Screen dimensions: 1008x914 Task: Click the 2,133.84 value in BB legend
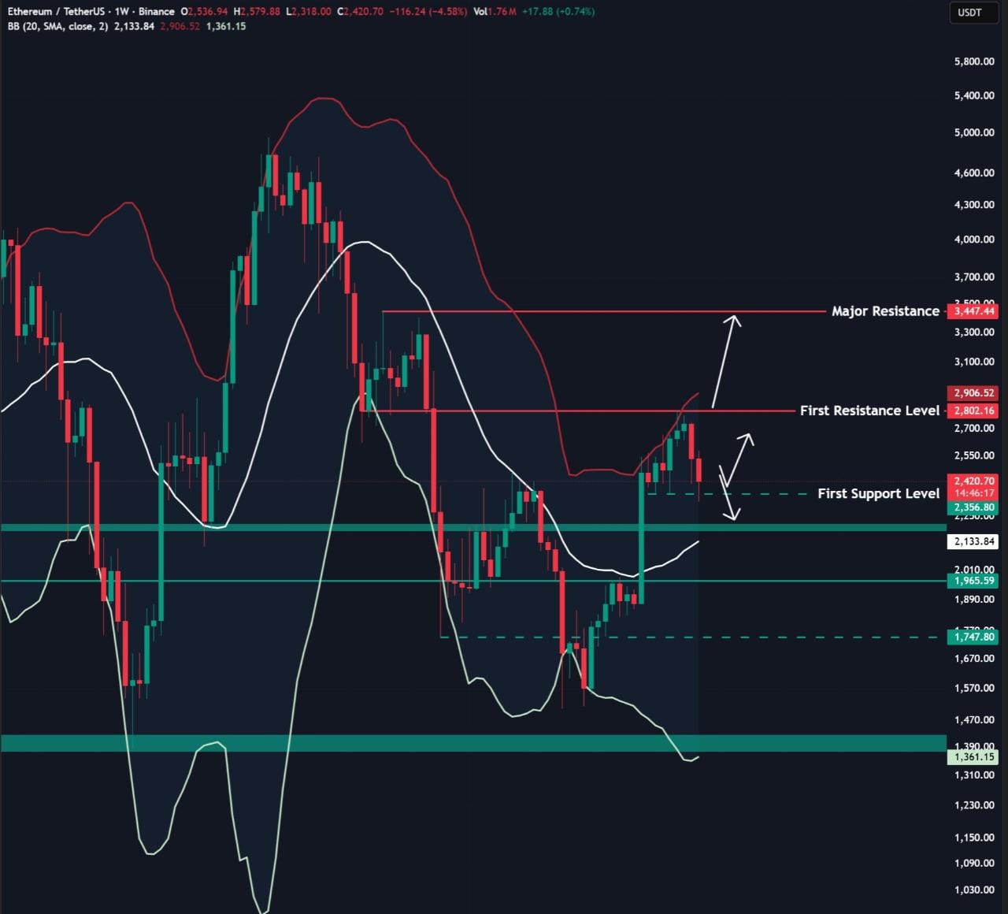(x=134, y=26)
